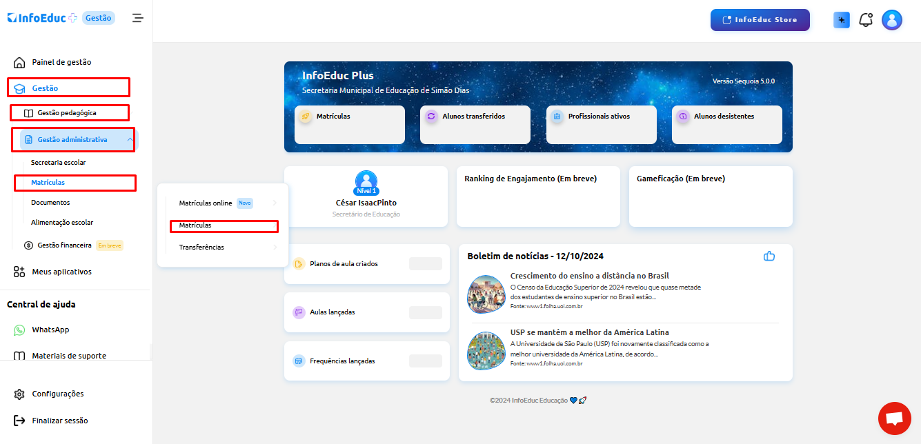This screenshot has width=921, height=444.
Task: Click the Em breve badge
Action: (x=110, y=245)
